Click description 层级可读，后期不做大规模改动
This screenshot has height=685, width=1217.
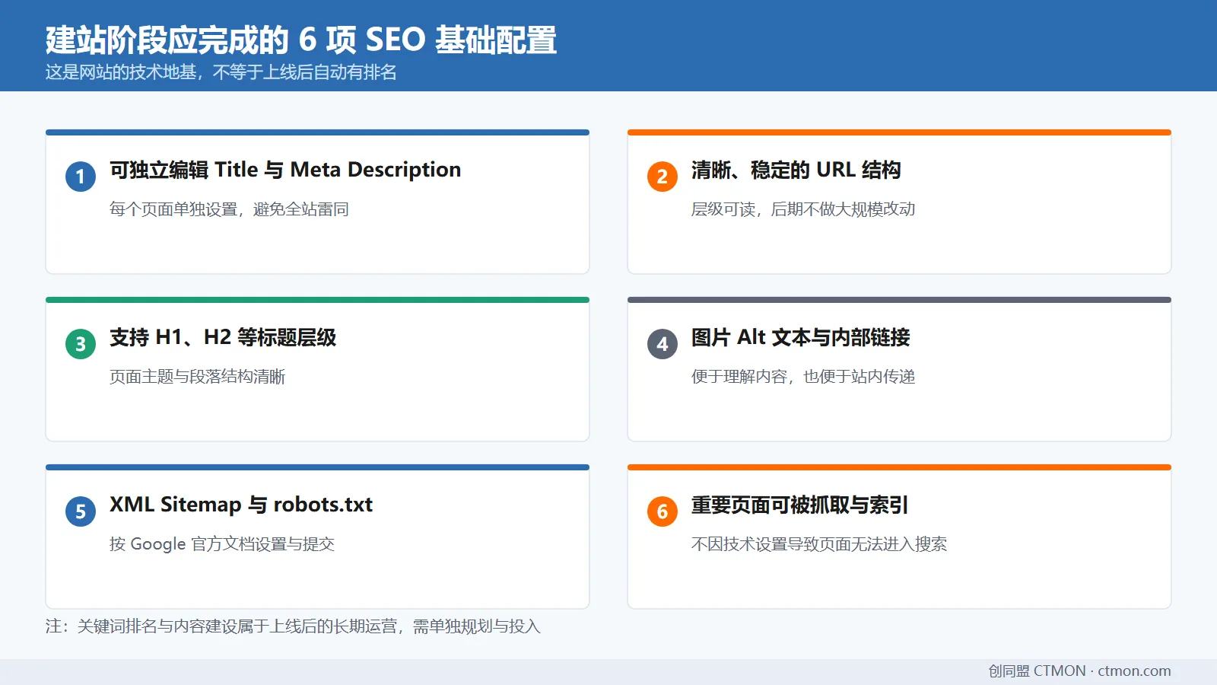tap(803, 209)
